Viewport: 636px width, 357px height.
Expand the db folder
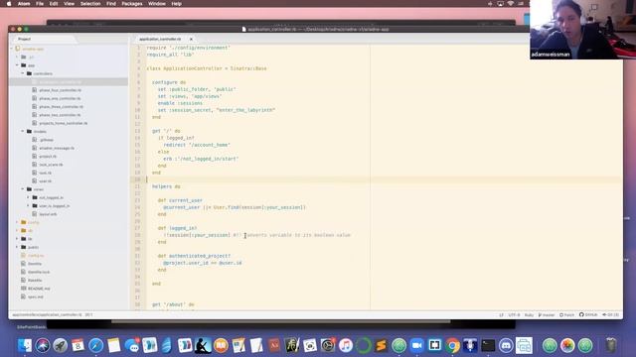[17, 231]
